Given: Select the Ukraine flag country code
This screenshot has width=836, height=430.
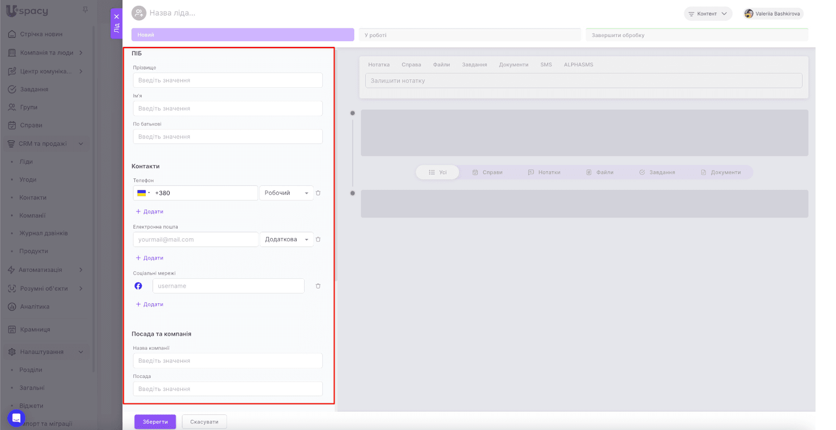Looking at the screenshot, I should tap(143, 193).
